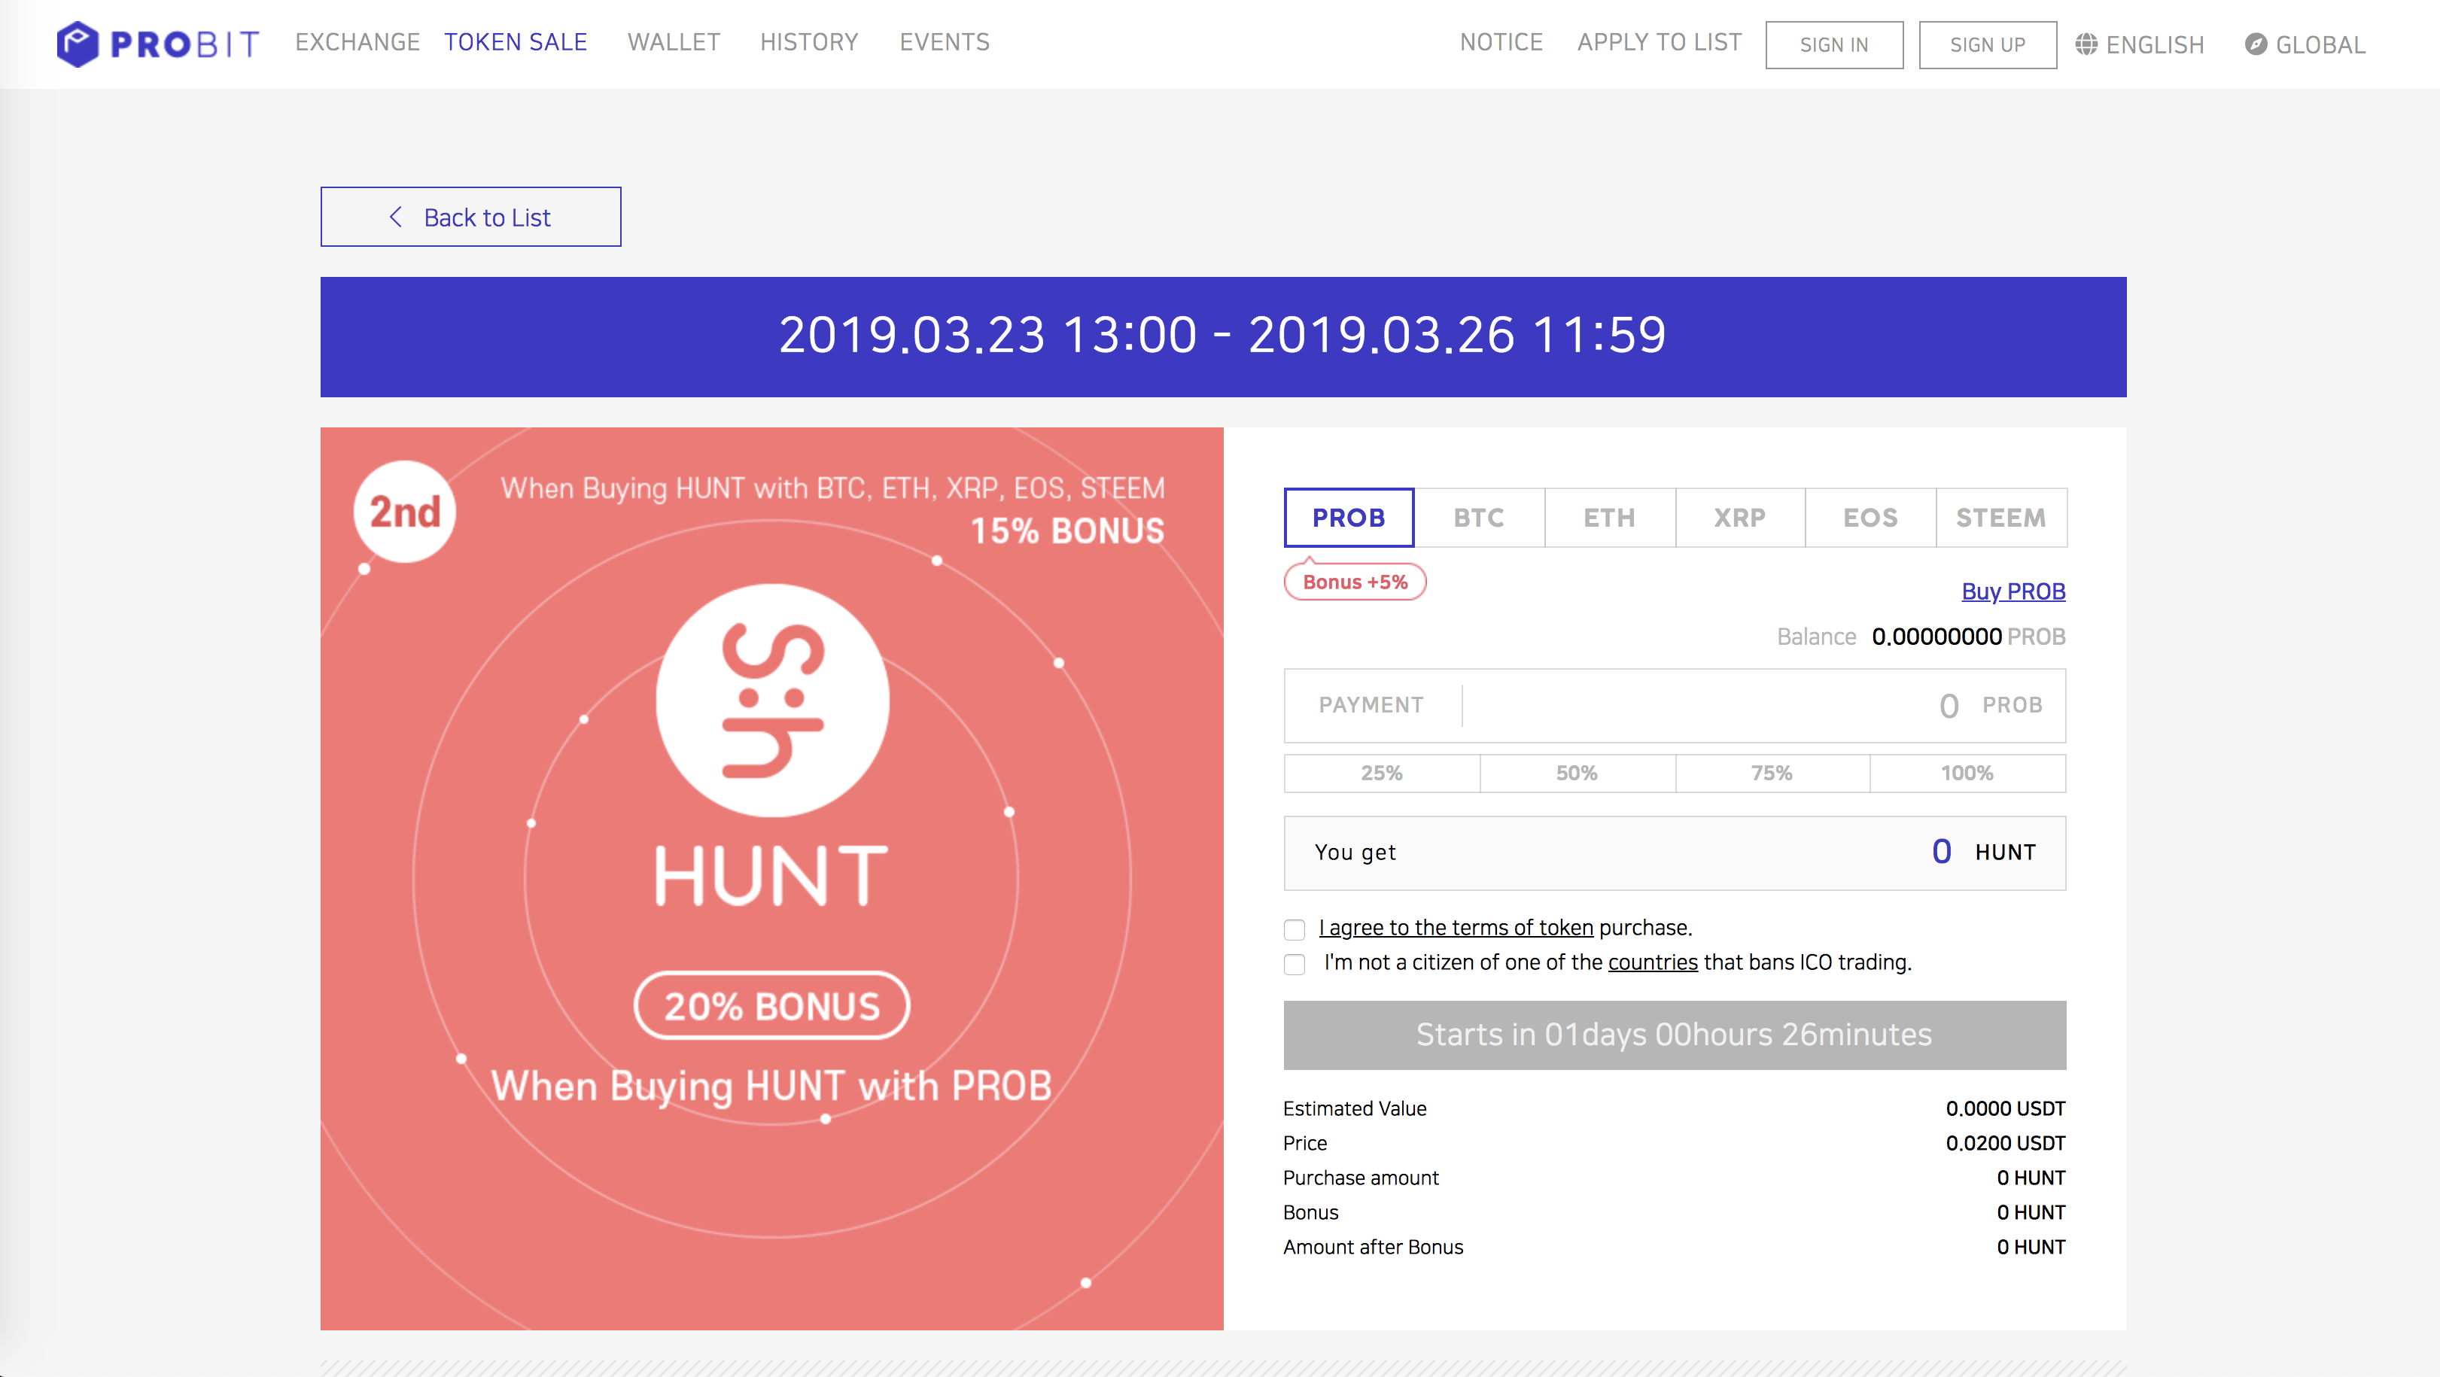
Task: Click the ProBit hexagon logo
Action: tap(78, 44)
